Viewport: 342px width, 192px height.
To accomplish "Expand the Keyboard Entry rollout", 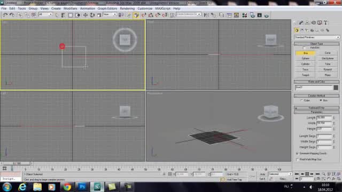I will click(x=316, y=108).
